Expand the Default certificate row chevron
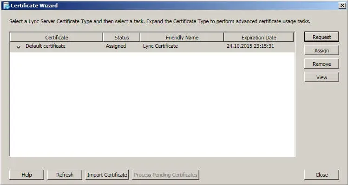Viewport: 348px width, 185px height. coord(19,47)
